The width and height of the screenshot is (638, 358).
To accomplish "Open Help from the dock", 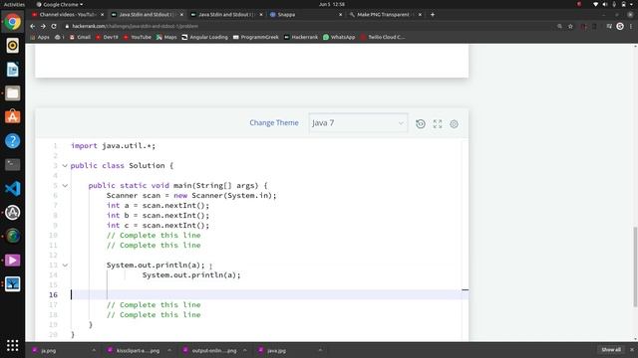I will (12, 141).
